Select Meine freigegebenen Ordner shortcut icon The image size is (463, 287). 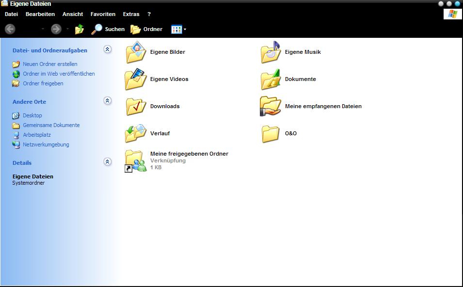click(x=136, y=160)
